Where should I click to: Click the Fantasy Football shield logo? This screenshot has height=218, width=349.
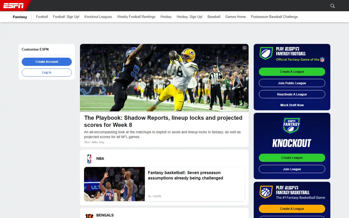click(x=266, y=53)
